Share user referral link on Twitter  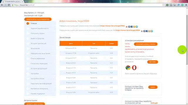[137, 27]
